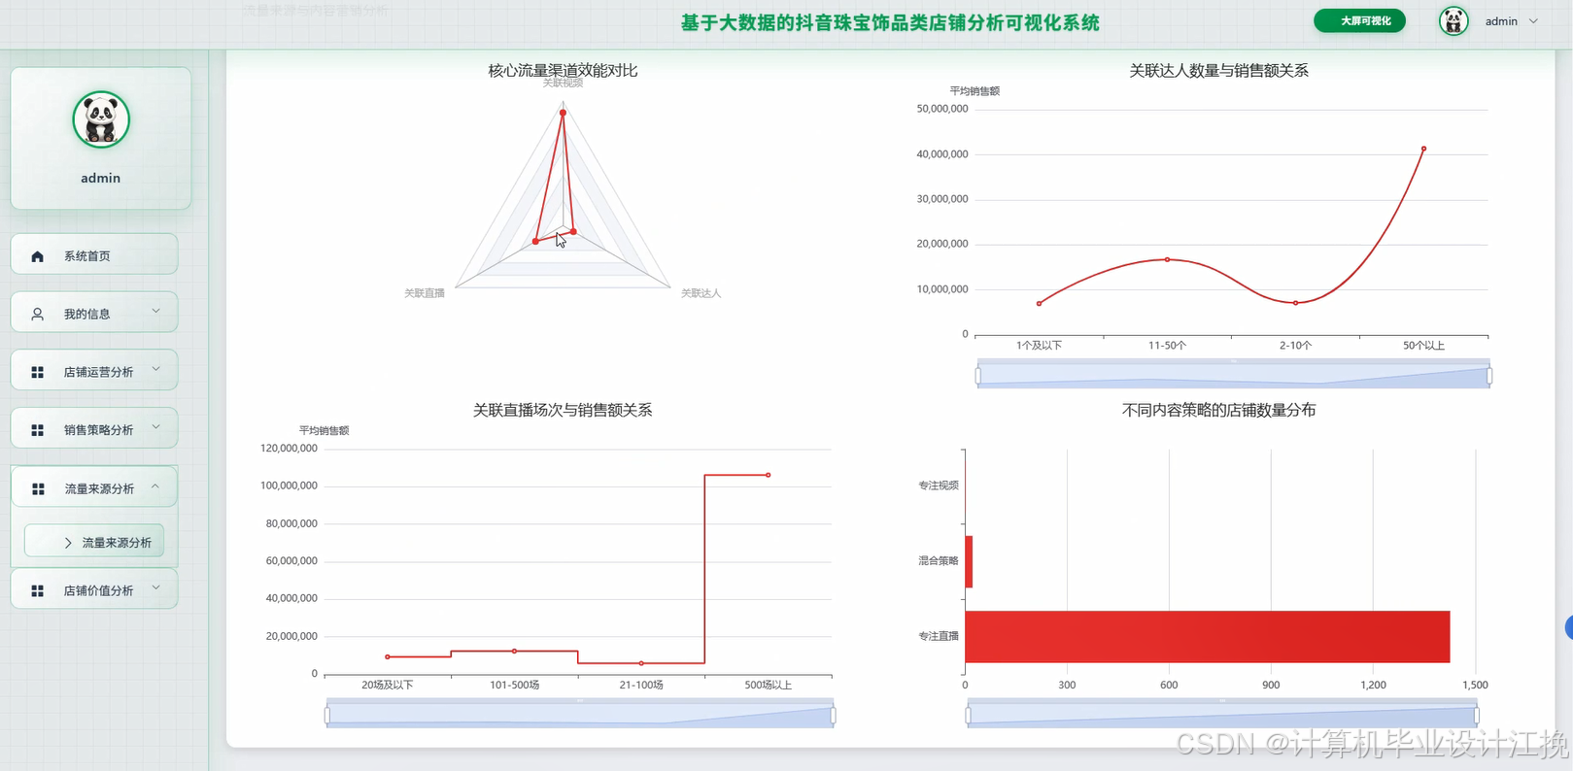This screenshot has height=771, width=1573.
Task: Go to the 系统首页 menu label
Action: (x=87, y=256)
